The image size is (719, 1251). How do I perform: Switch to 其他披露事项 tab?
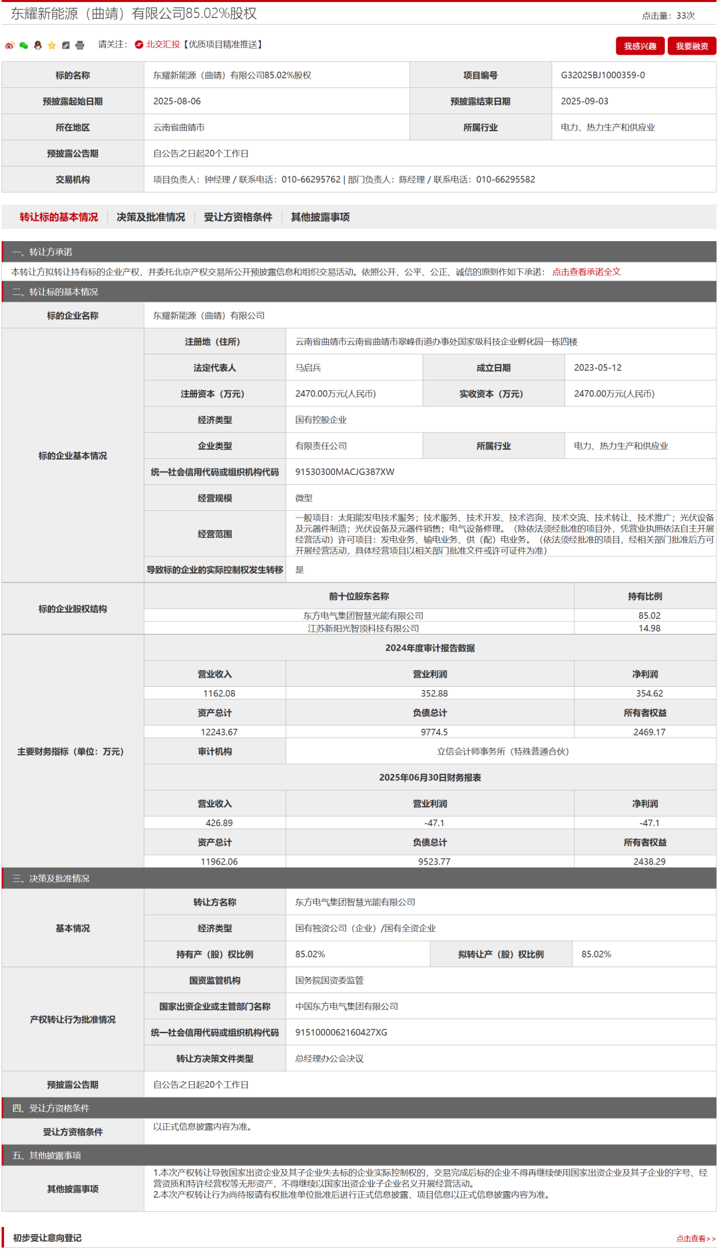(320, 217)
